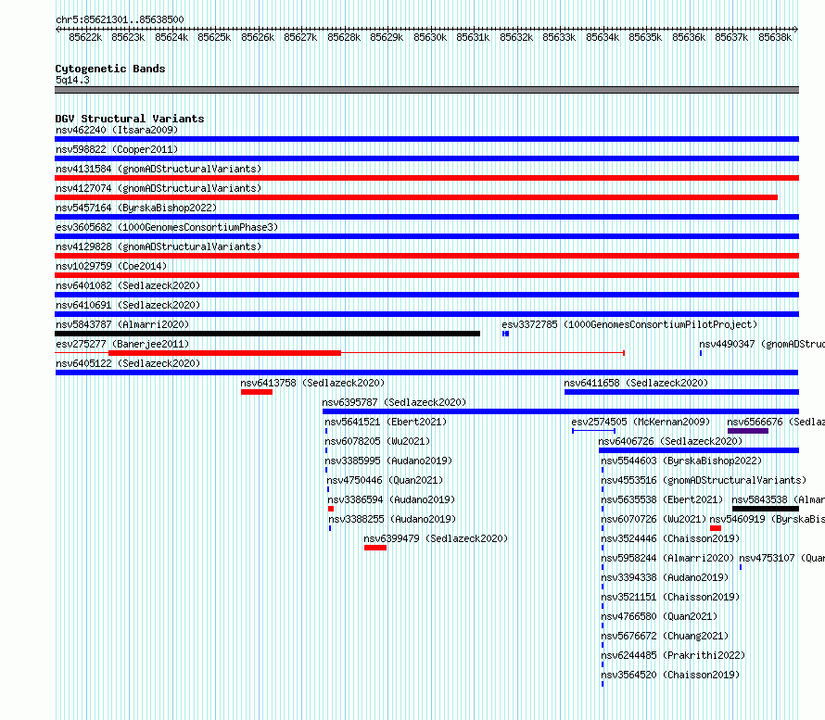
Task: Click nsv3394338 (Audano2019) label
Action: (x=665, y=577)
